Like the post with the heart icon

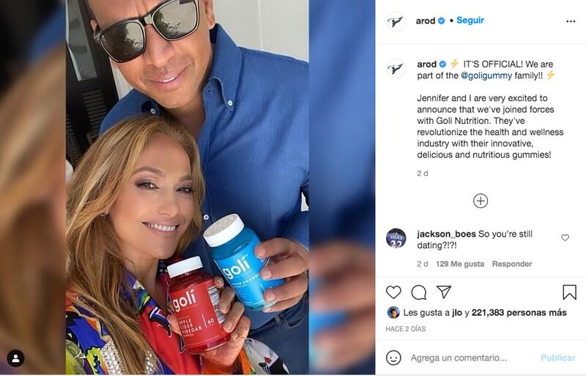click(393, 292)
